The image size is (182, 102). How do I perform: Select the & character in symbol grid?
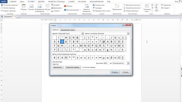(x=77, y=37)
